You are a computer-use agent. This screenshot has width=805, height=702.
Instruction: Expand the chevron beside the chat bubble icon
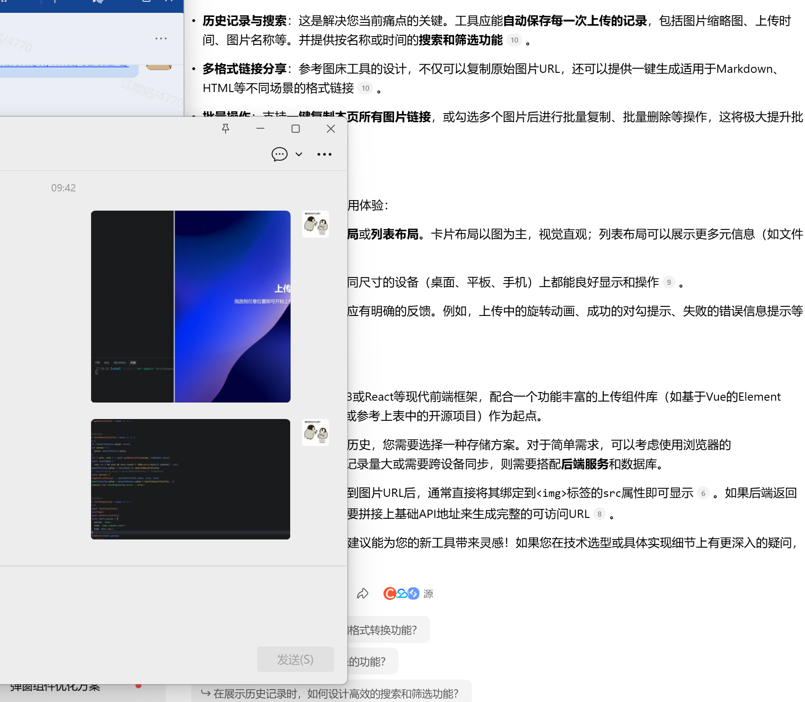coord(299,154)
